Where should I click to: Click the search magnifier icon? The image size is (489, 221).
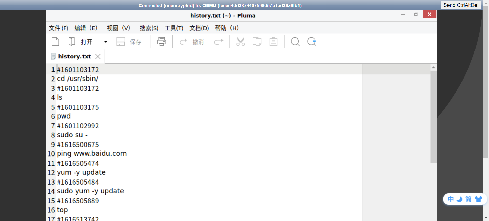tap(295, 42)
